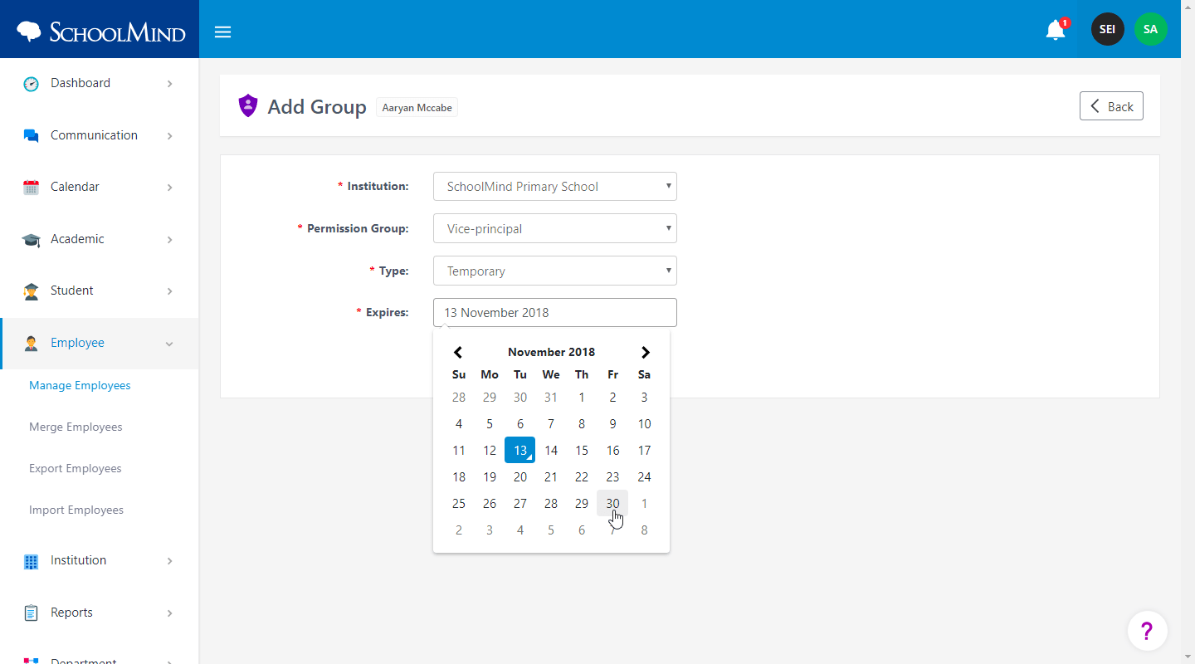Go to next month in datepicker
This screenshot has width=1195, height=664.
[x=645, y=352]
